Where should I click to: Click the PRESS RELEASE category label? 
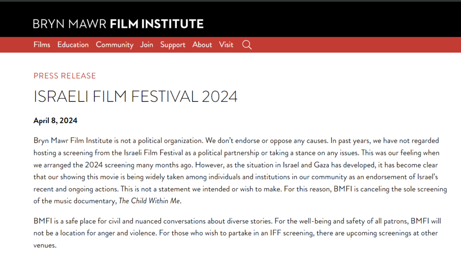pos(65,76)
